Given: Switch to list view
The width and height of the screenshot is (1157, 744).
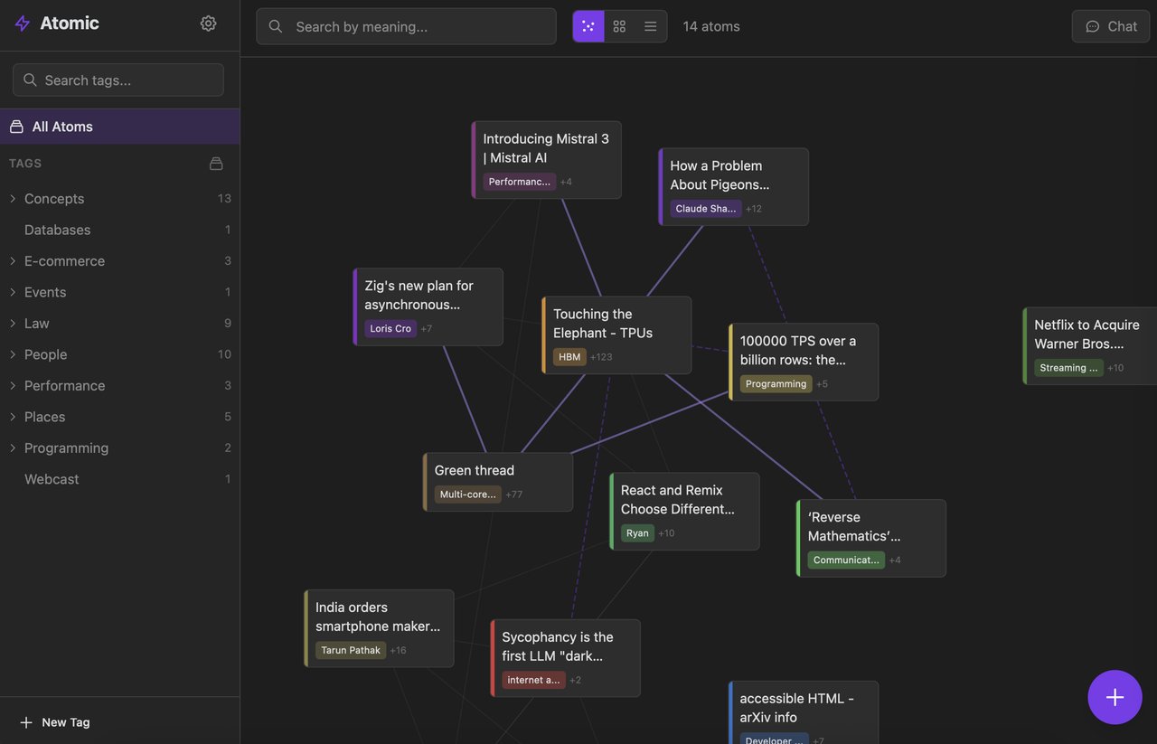Looking at the screenshot, I should click(x=650, y=26).
